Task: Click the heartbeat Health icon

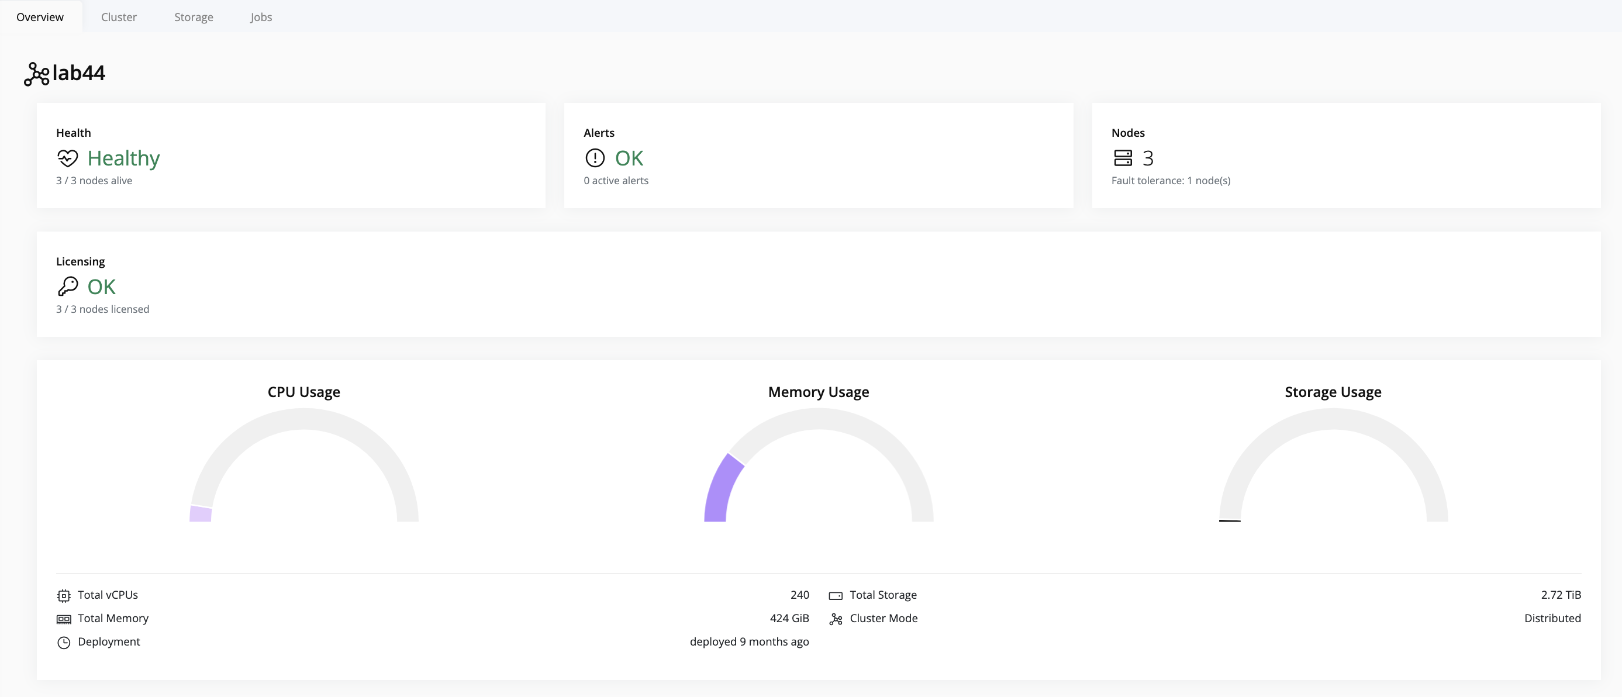Action: pyautogui.click(x=67, y=158)
